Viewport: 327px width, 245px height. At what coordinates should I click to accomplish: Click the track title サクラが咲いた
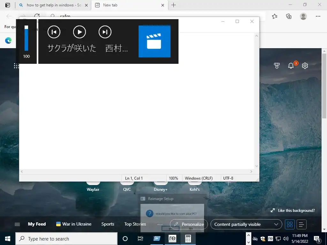coord(72,48)
